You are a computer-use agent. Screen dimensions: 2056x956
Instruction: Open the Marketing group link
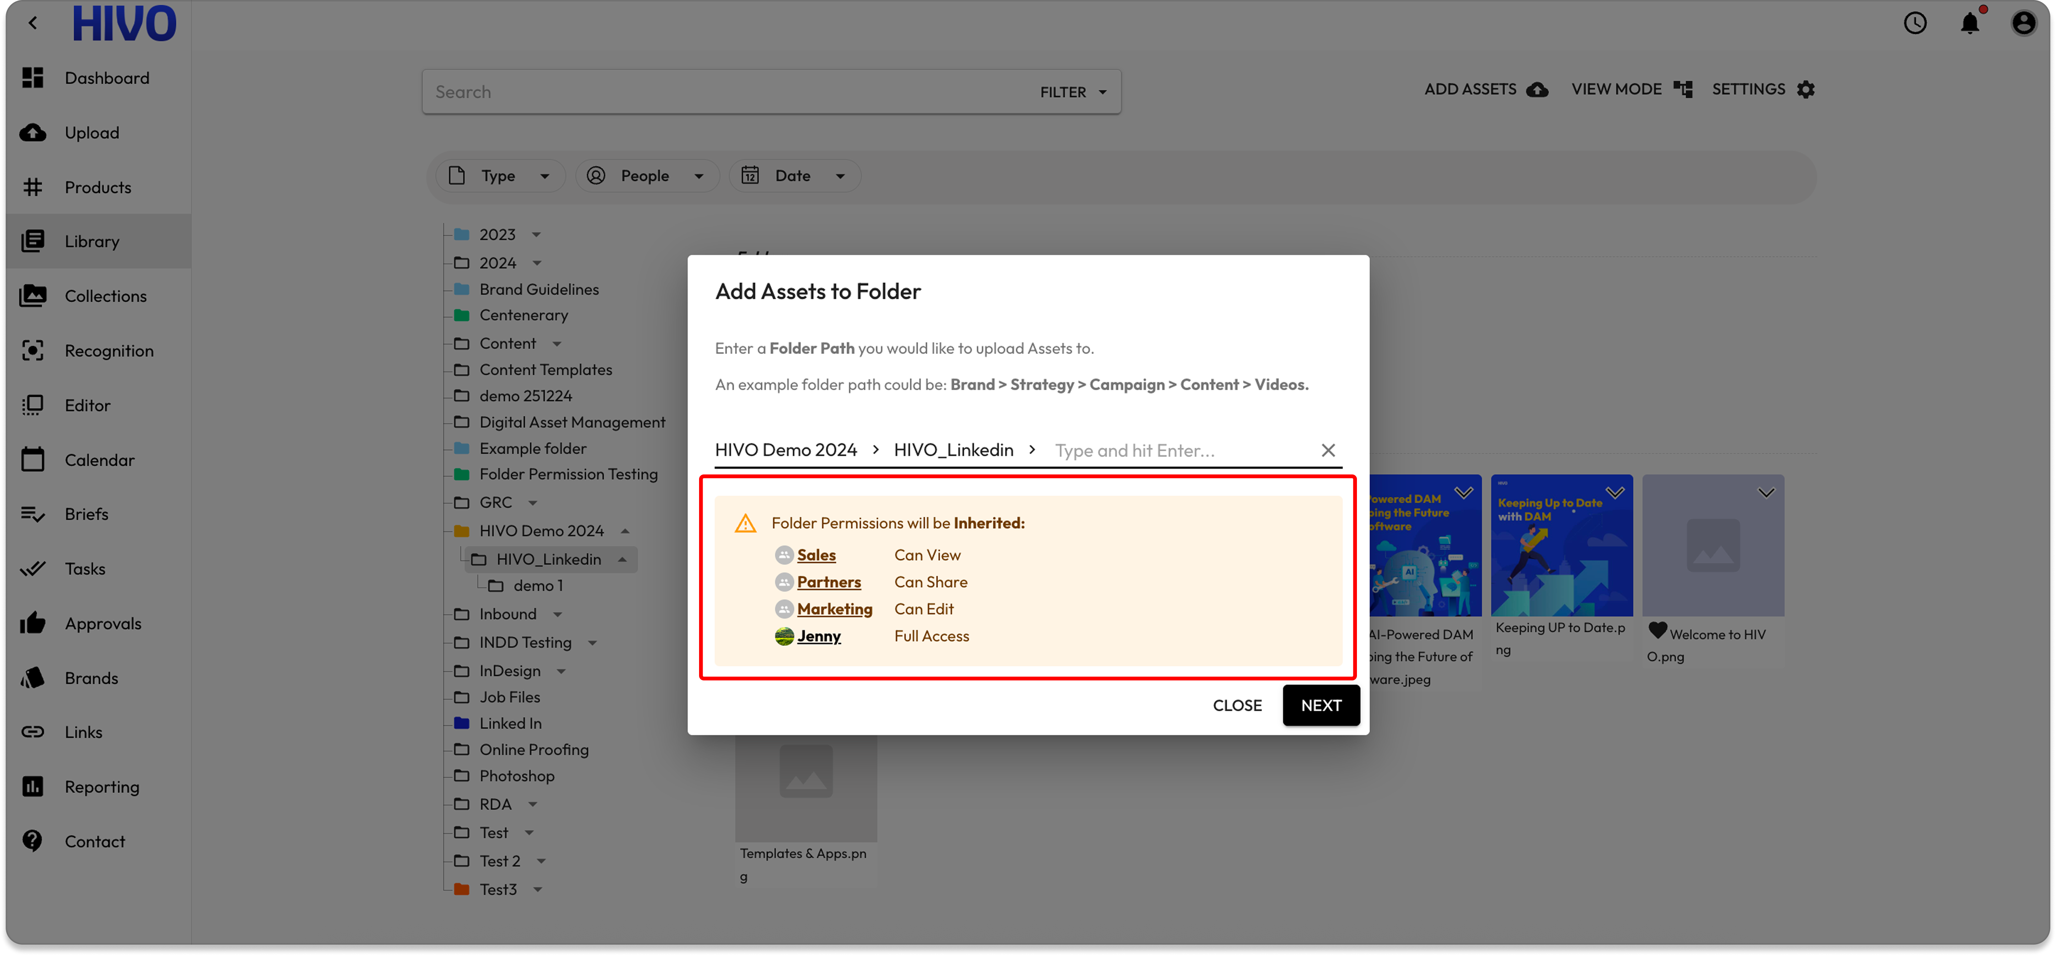pyautogui.click(x=834, y=609)
